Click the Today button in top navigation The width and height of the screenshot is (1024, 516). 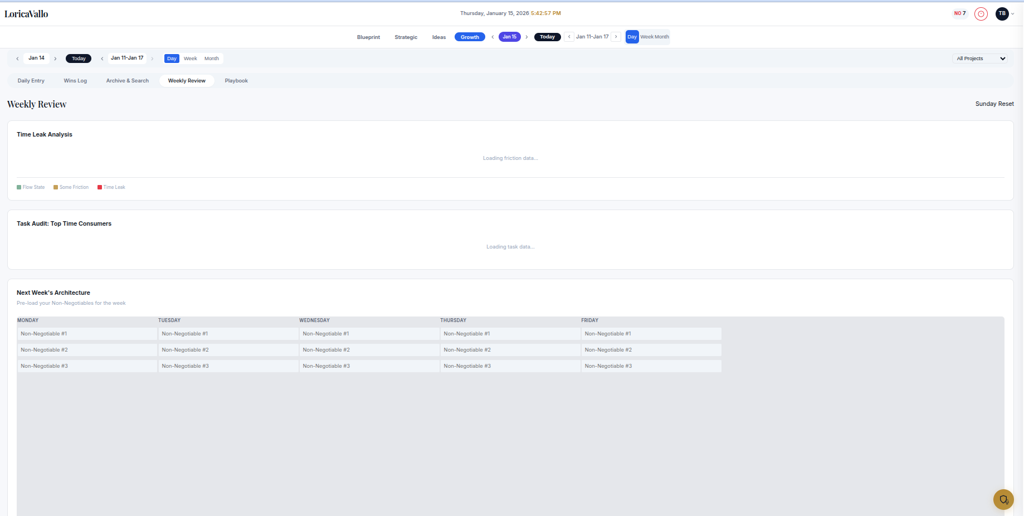click(x=547, y=37)
